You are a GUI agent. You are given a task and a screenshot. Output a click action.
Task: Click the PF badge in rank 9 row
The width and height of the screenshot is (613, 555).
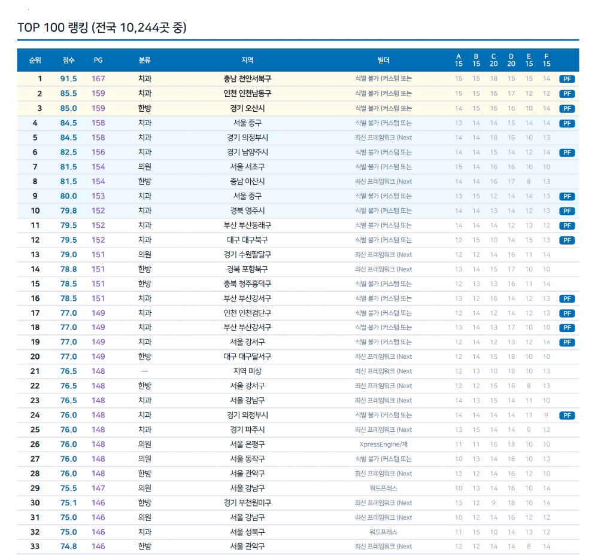pos(567,196)
